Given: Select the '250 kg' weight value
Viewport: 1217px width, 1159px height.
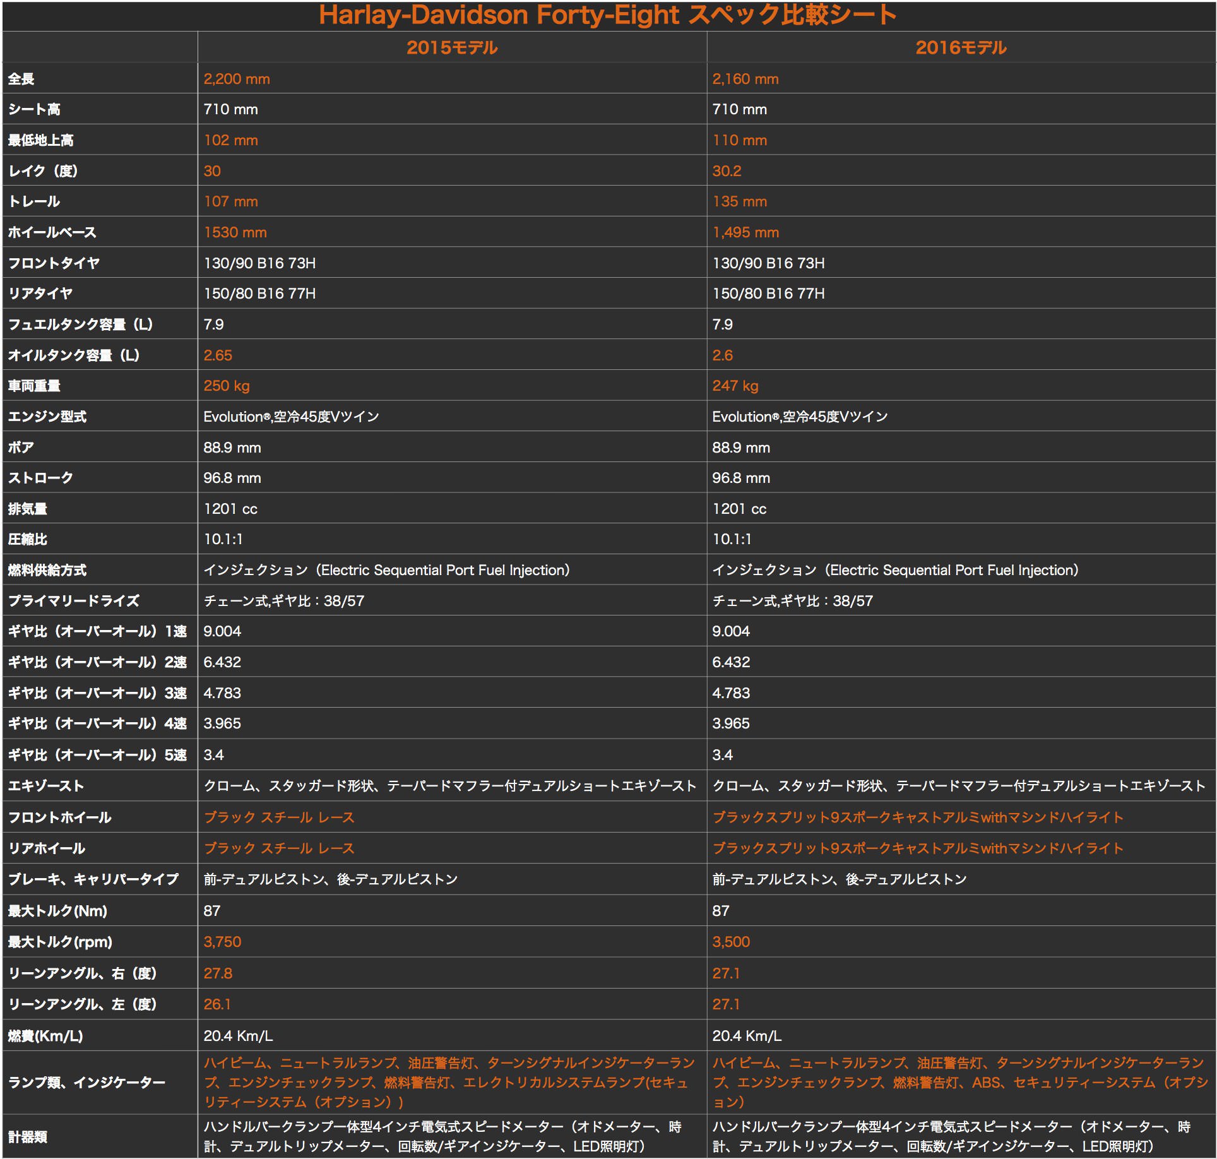Looking at the screenshot, I should 227,386.
